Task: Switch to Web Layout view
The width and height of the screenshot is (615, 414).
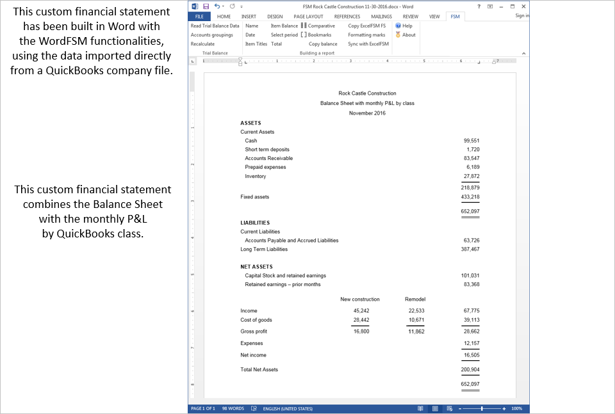Action: [x=450, y=408]
